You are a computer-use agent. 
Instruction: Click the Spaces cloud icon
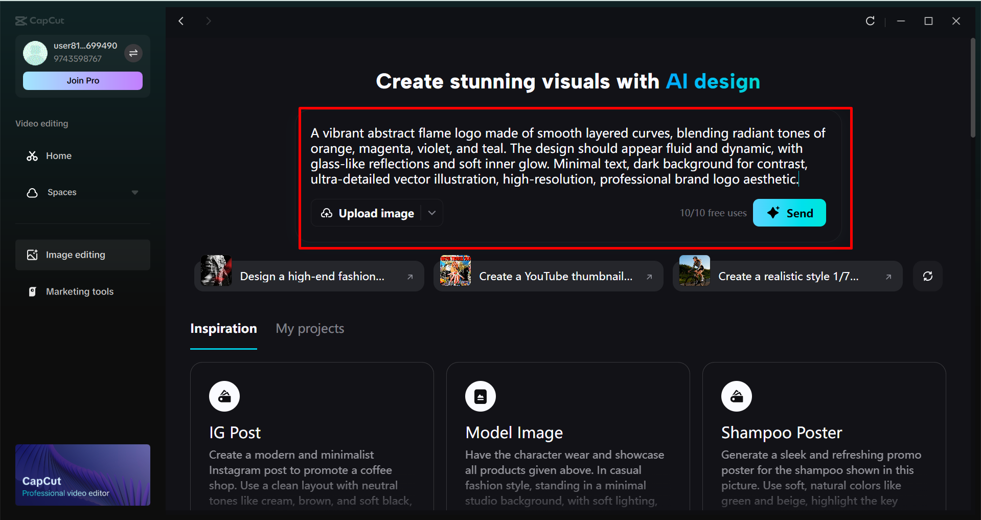[32, 193]
